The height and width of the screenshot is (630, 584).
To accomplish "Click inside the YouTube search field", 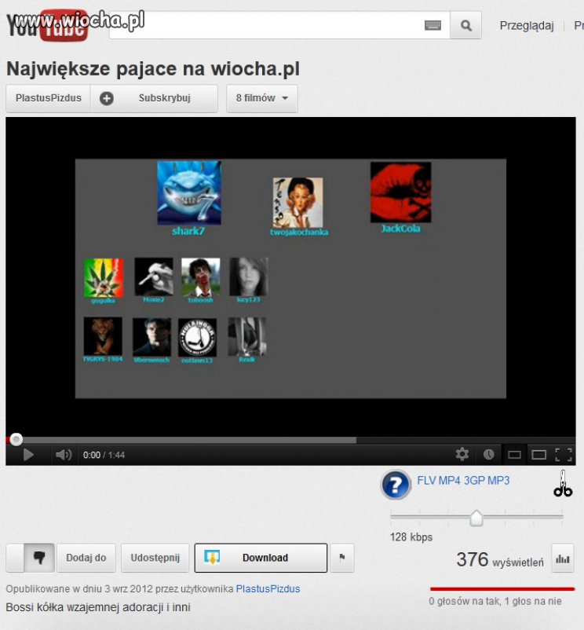I will 279,25.
